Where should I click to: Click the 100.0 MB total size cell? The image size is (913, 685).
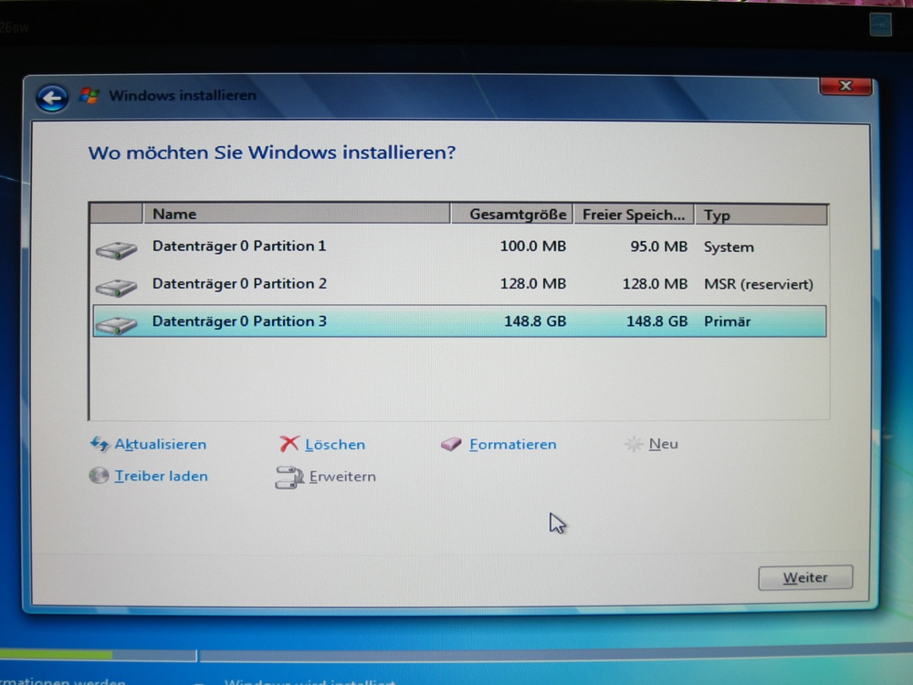(x=533, y=247)
